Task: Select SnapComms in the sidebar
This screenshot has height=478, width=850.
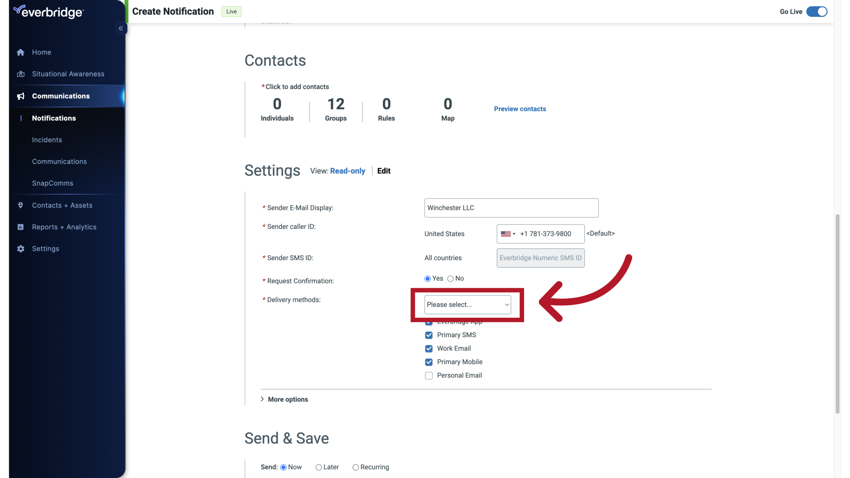Action: point(52,183)
